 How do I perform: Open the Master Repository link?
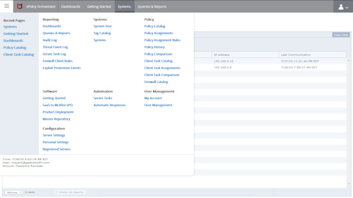(x=56, y=119)
